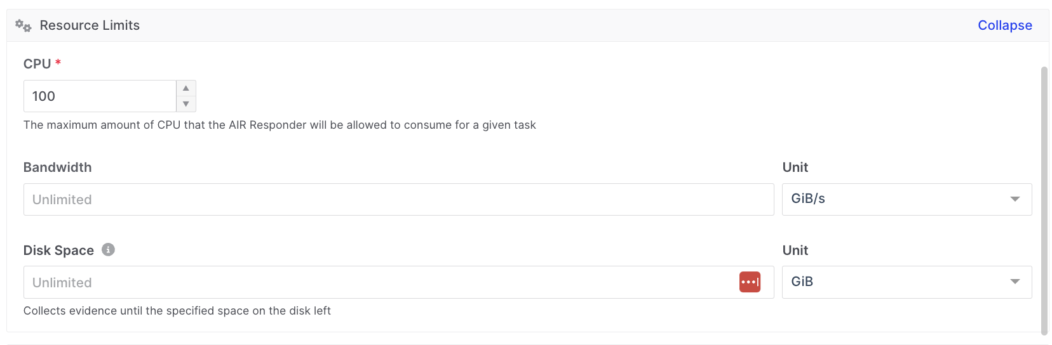Screen dimensions: 1052x345
Task: Click the red password manager icon
Action: click(x=750, y=282)
